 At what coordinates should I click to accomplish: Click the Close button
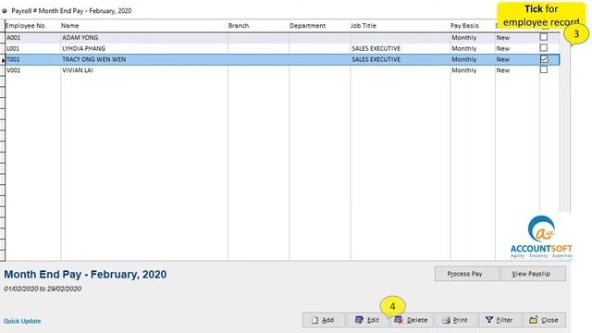point(545,320)
